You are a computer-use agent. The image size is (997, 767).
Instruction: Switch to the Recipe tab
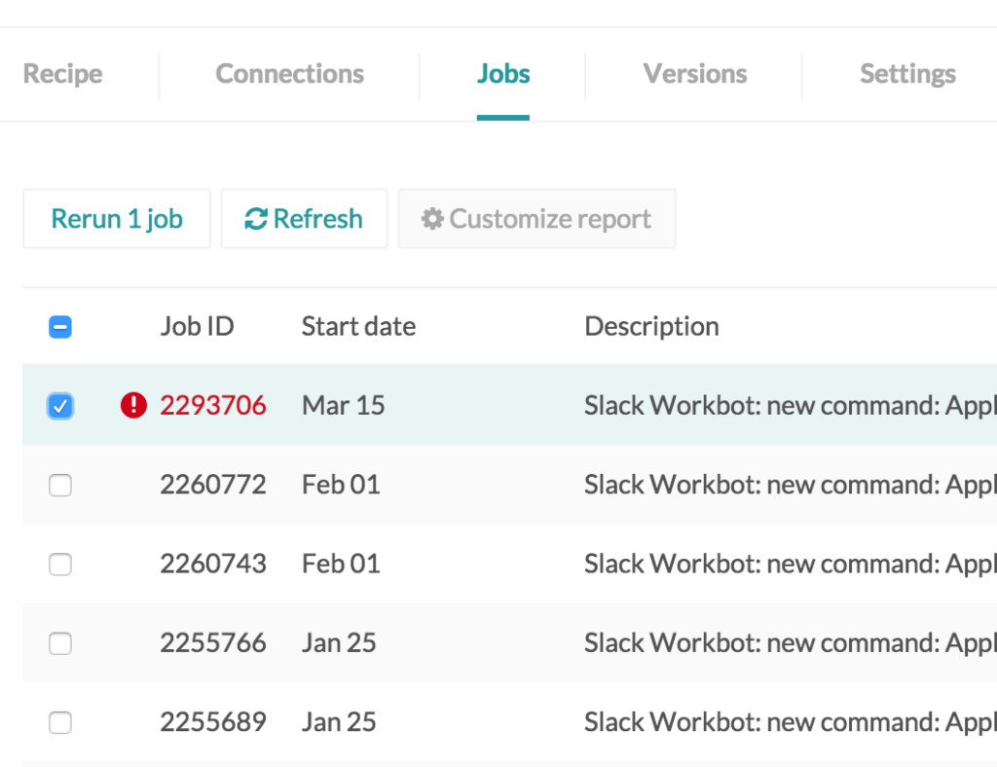coord(62,74)
